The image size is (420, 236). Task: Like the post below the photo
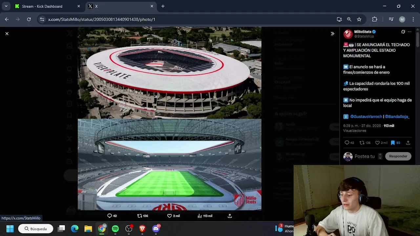[173, 216]
